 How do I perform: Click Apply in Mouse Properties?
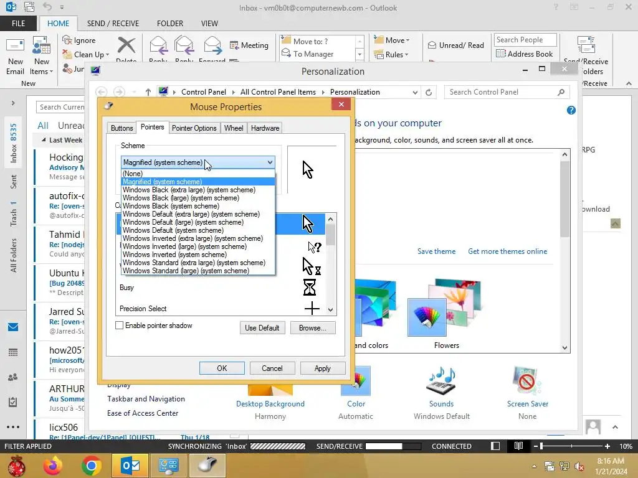click(323, 368)
